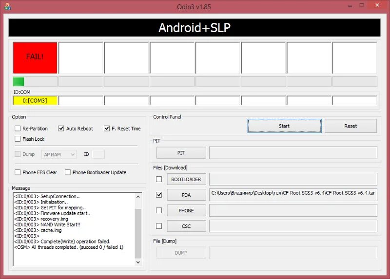Viewport: 390px width, 279px height.
Task: Click the "Complete(Write) operation failed." log line
Action: (62, 242)
